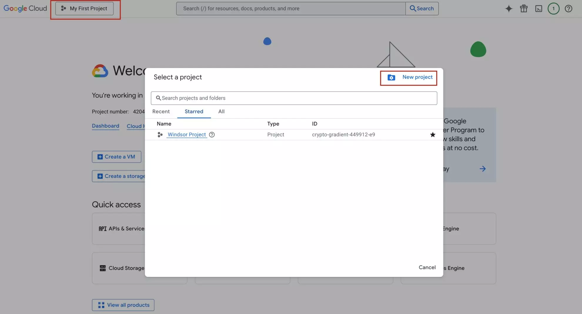Activate Cloud Shell terminal icon
The width and height of the screenshot is (582, 314).
point(539,9)
